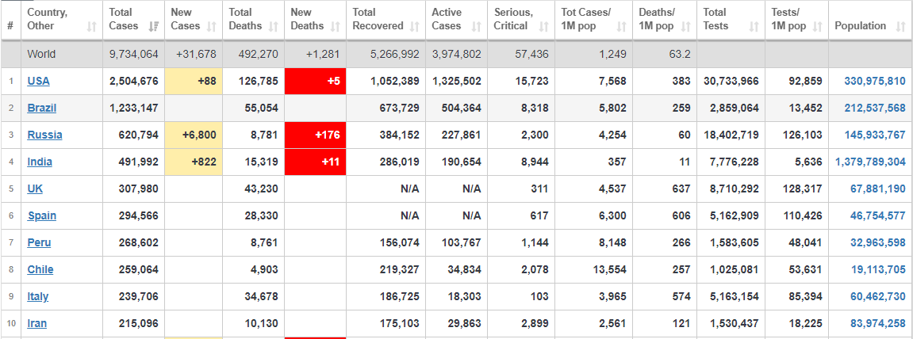Sort by Country, Other arrow icon
The height and width of the screenshot is (339, 913).
pos(91,26)
